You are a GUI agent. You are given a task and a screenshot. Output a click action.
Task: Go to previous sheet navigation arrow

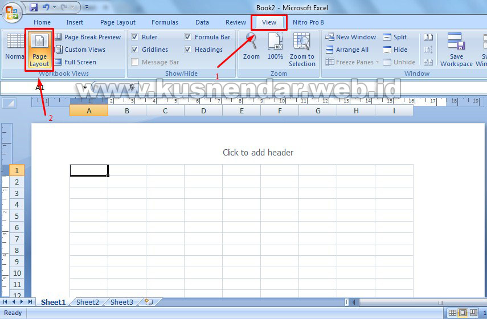[x=13, y=302]
